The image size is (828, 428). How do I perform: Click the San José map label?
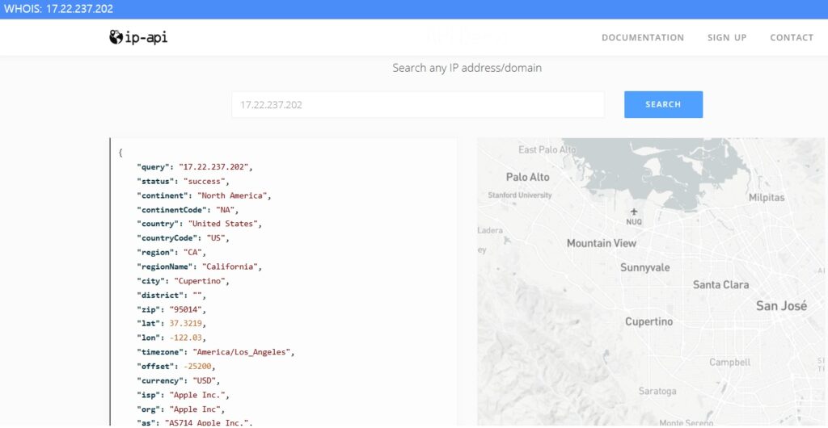coord(781,306)
